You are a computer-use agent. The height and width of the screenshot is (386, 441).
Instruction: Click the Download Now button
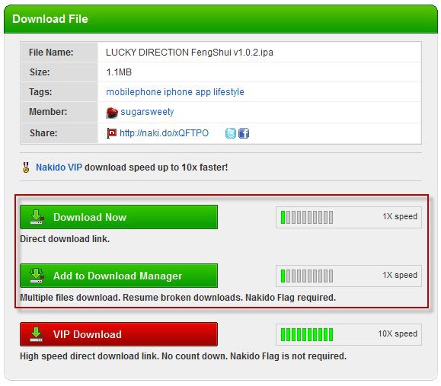point(119,217)
